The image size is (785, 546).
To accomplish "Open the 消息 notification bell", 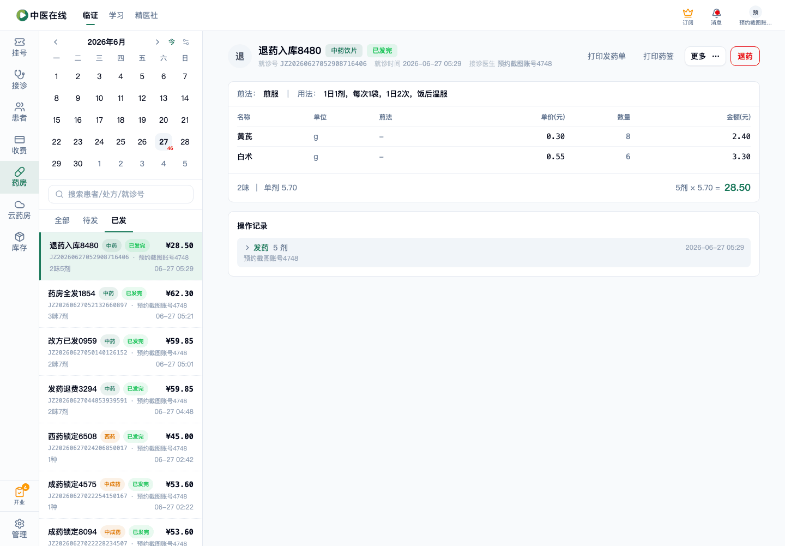I will 716,16.
